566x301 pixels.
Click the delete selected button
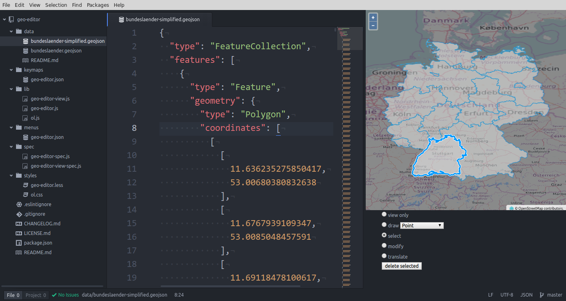click(402, 266)
